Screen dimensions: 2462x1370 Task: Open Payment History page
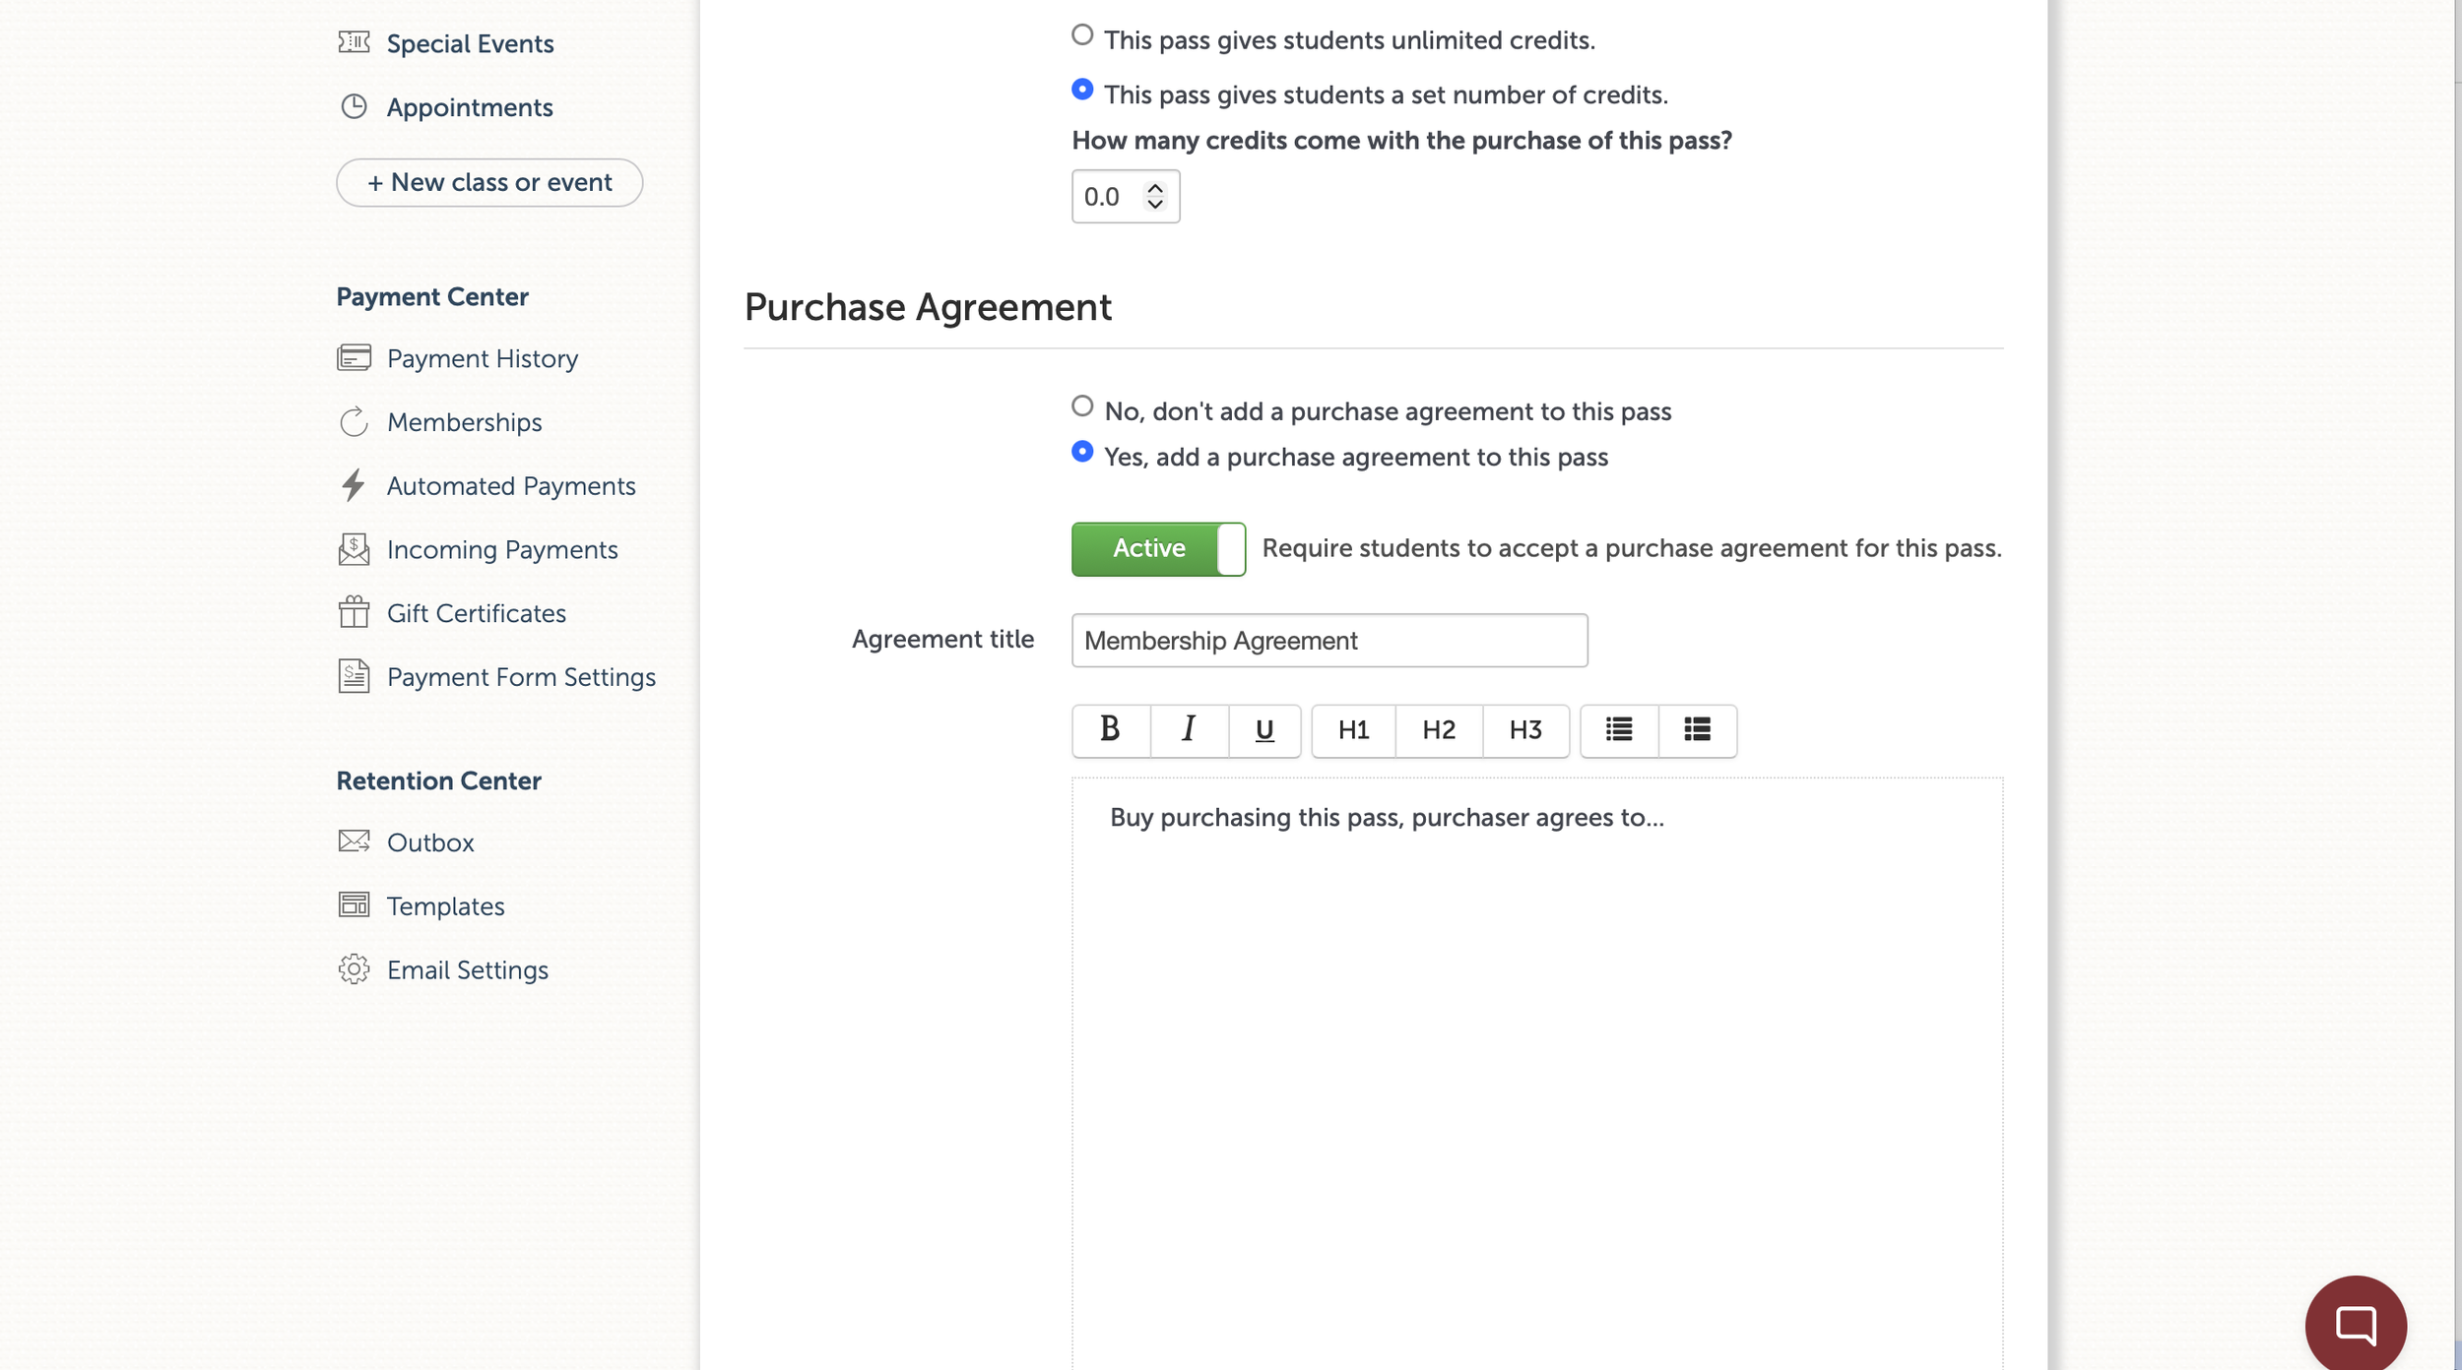tap(482, 359)
